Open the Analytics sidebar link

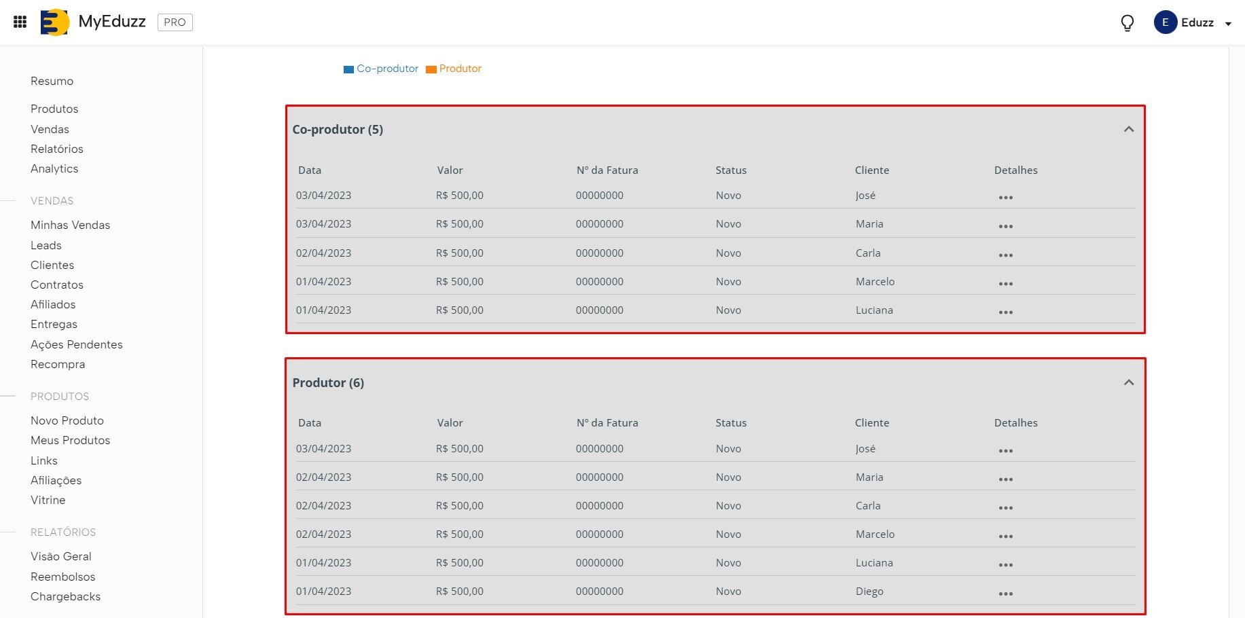tap(54, 168)
